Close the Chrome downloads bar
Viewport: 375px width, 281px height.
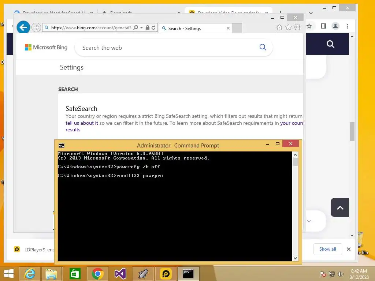tap(349, 249)
